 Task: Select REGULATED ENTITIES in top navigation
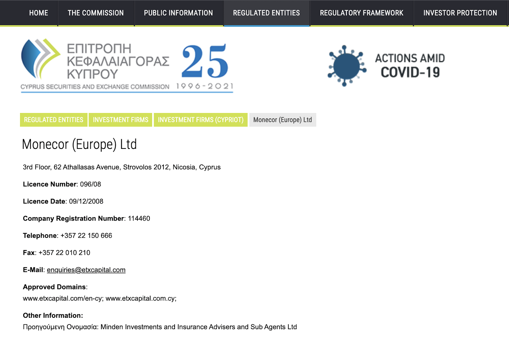267,13
